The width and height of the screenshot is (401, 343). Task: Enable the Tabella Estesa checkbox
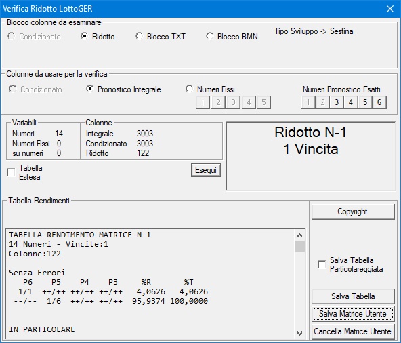click(x=11, y=172)
